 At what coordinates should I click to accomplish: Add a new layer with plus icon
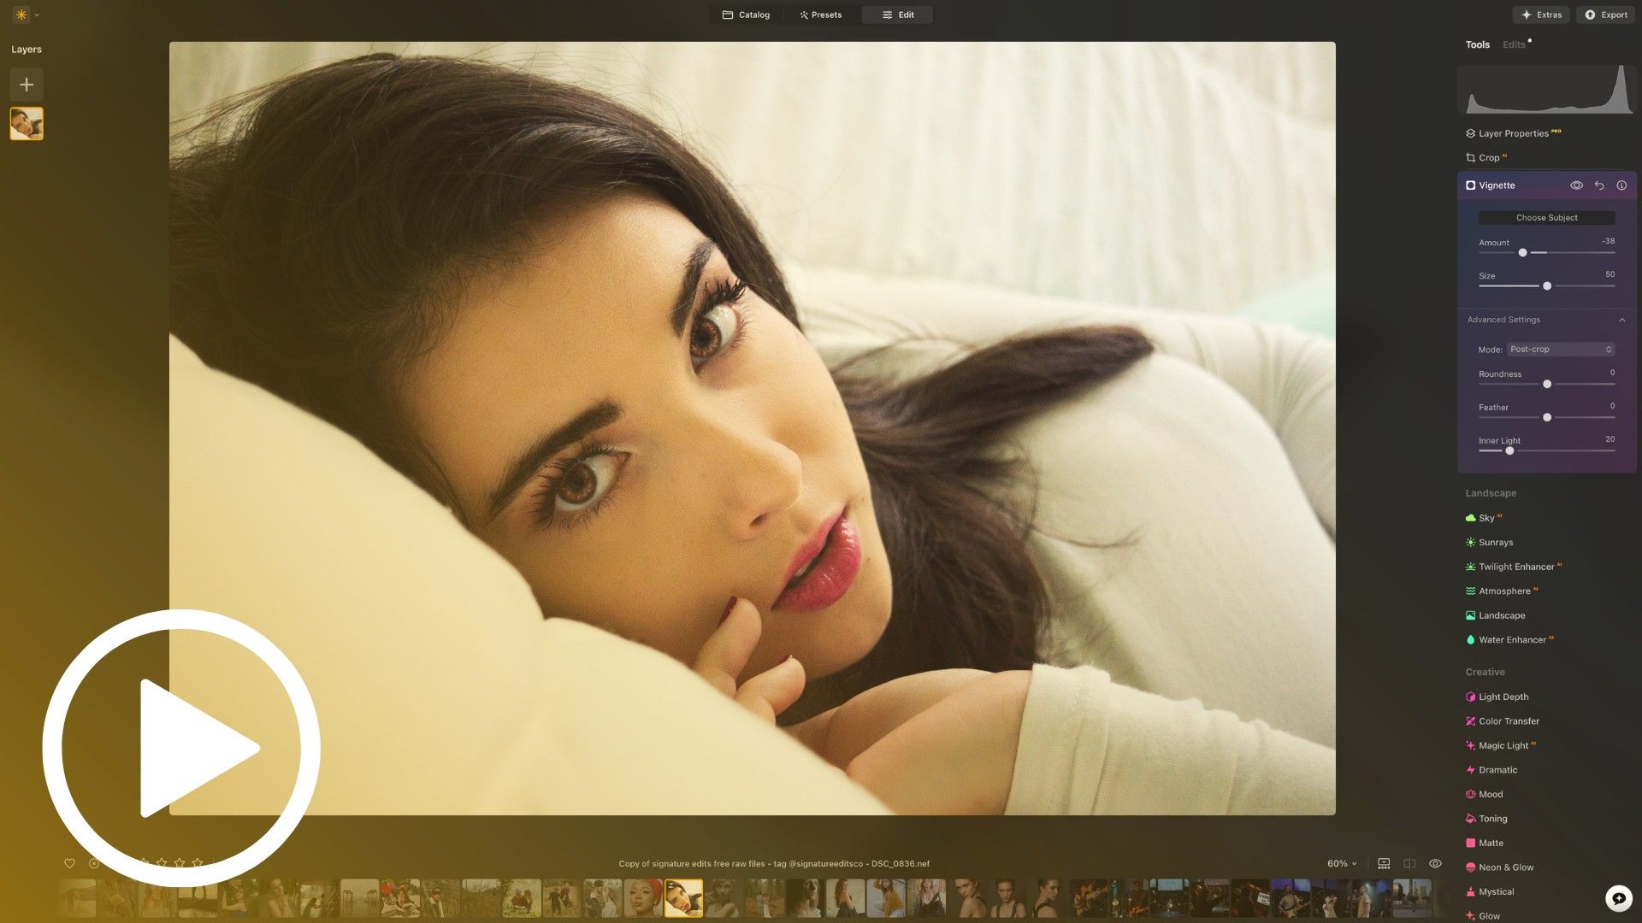point(27,85)
